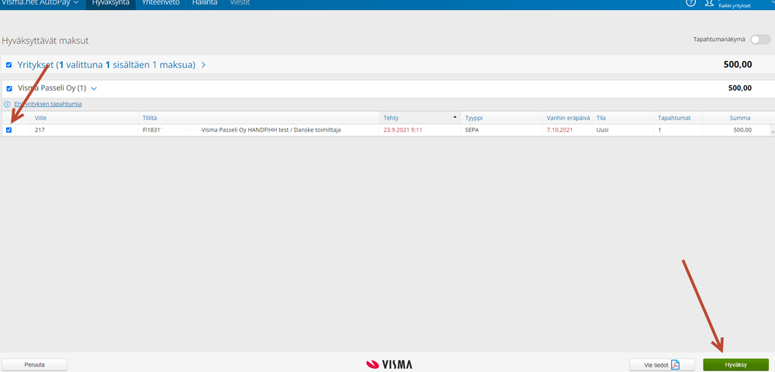Screen dimensions: 775x372
Task: Click the PDF icon on Vie tiedot
Action: coord(675,365)
